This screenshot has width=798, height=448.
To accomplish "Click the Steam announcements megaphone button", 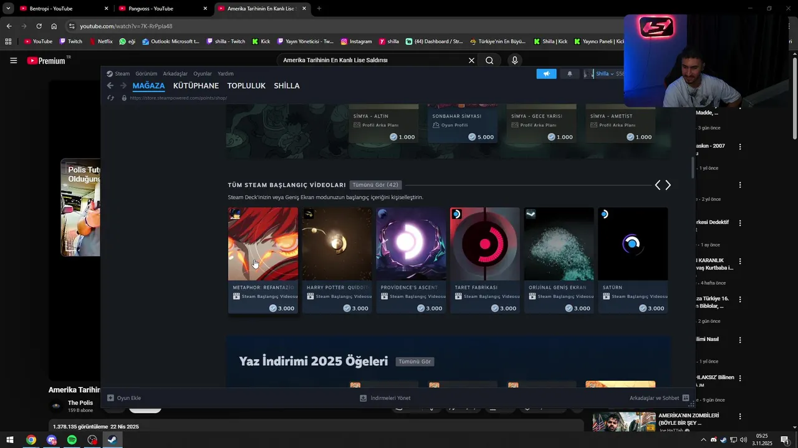I will (546, 73).
